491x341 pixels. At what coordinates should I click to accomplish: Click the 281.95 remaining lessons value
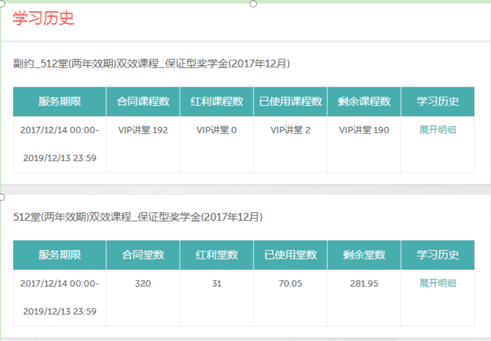click(x=364, y=283)
